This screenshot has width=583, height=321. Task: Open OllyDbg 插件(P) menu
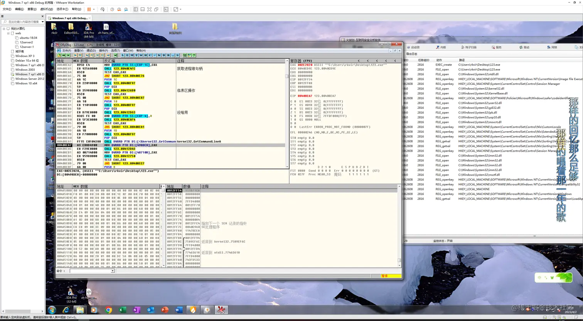(103, 51)
